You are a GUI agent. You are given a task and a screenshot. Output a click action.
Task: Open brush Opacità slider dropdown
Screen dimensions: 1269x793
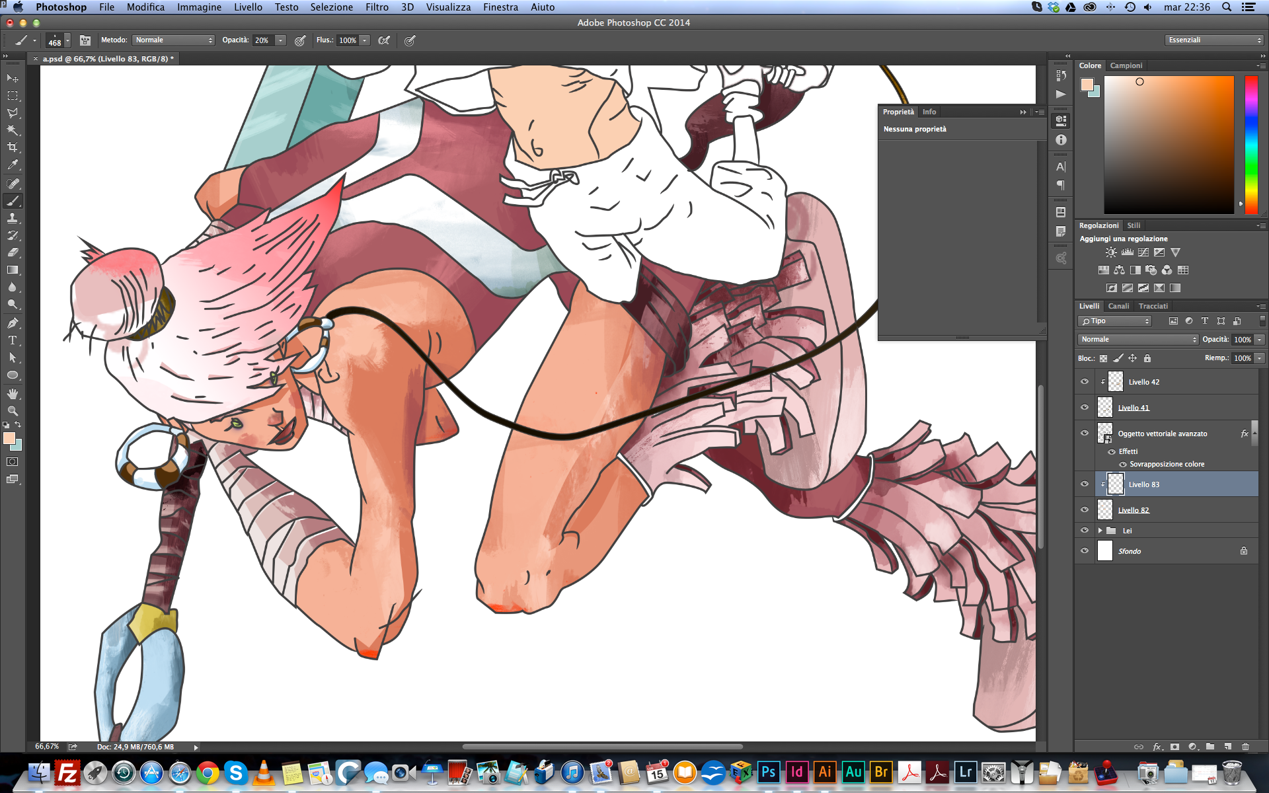click(x=281, y=40)
